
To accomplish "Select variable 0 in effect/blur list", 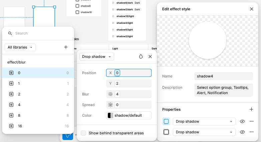I will (38, 73).
